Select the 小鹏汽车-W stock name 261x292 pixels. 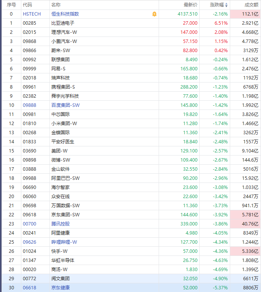coord(64,41)
